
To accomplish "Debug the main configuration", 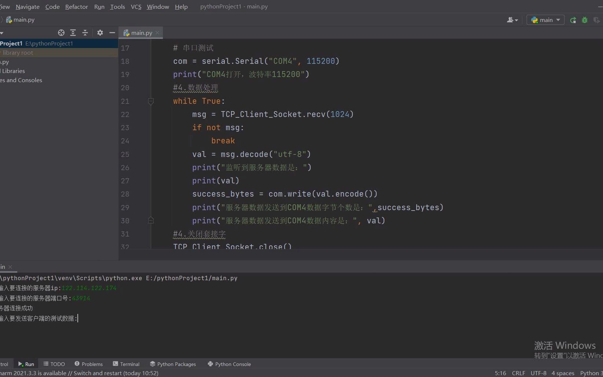I will coord(585,20).
